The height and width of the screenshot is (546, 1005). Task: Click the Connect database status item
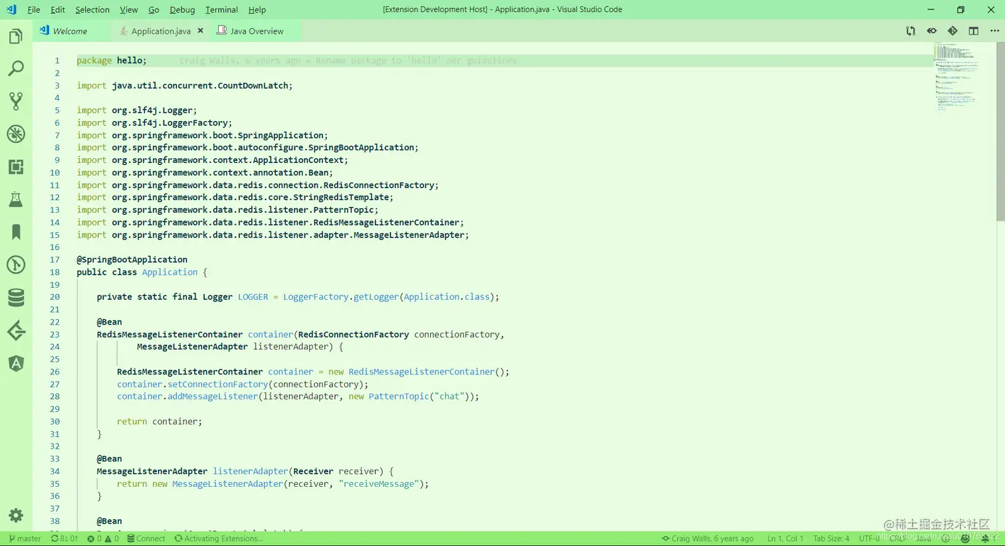pos(146,539)
